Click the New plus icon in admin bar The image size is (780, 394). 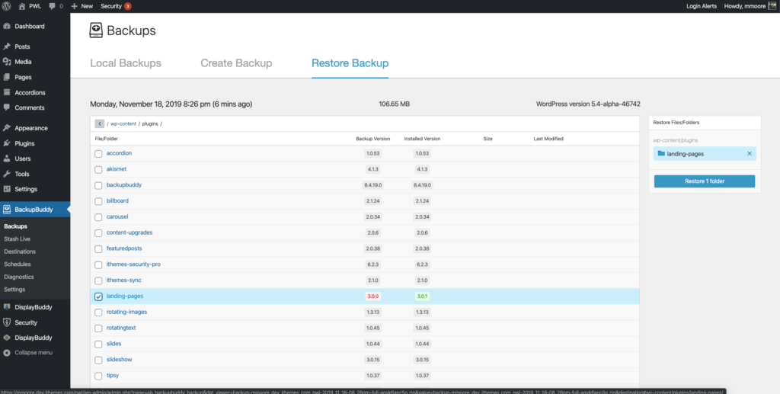(x=74, y=6)
